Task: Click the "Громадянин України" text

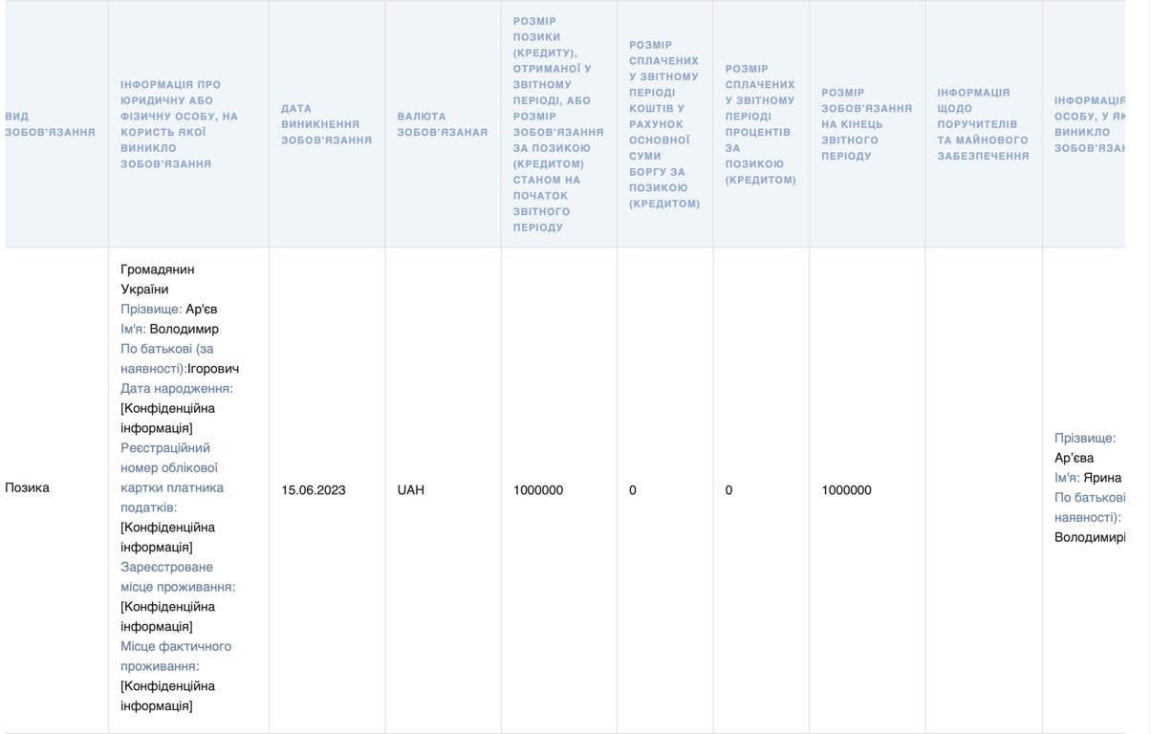Action: tap(158, 279)
